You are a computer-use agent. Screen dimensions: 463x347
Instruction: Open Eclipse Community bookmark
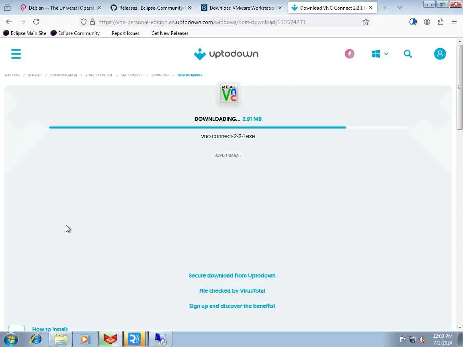click(x=75, y=33)
